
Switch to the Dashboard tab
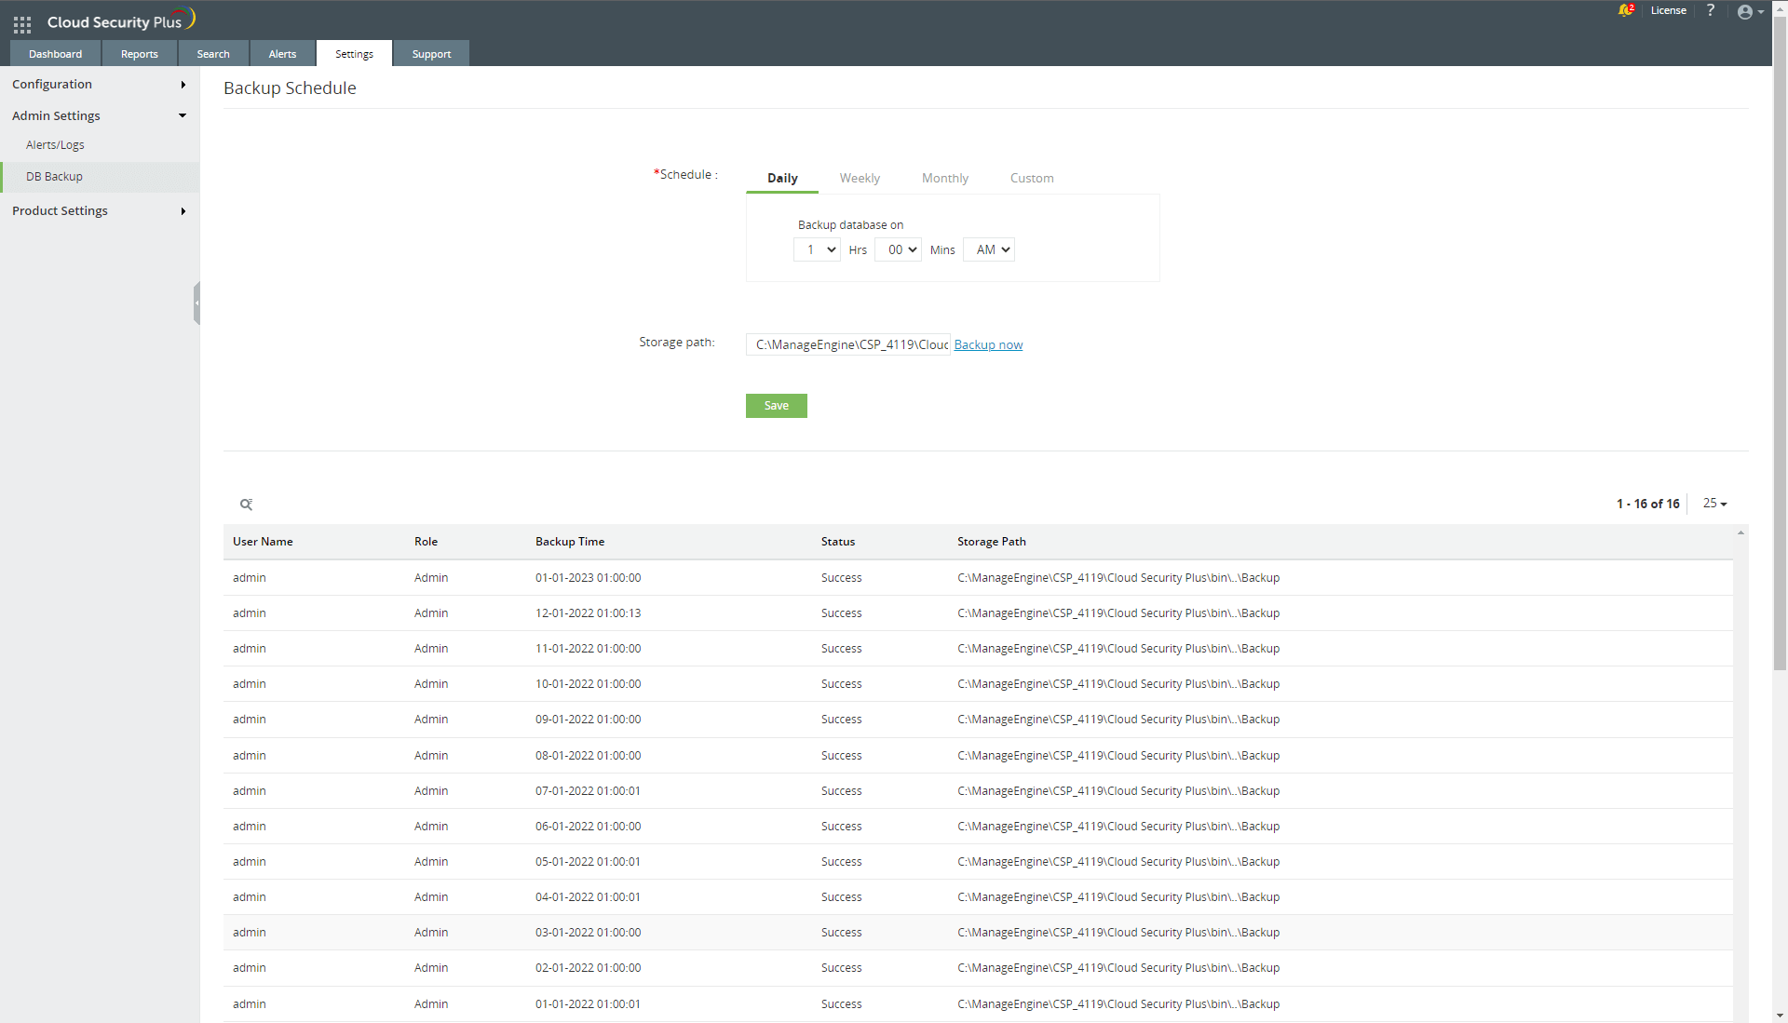pyautogui.click(x=54, y=53)
